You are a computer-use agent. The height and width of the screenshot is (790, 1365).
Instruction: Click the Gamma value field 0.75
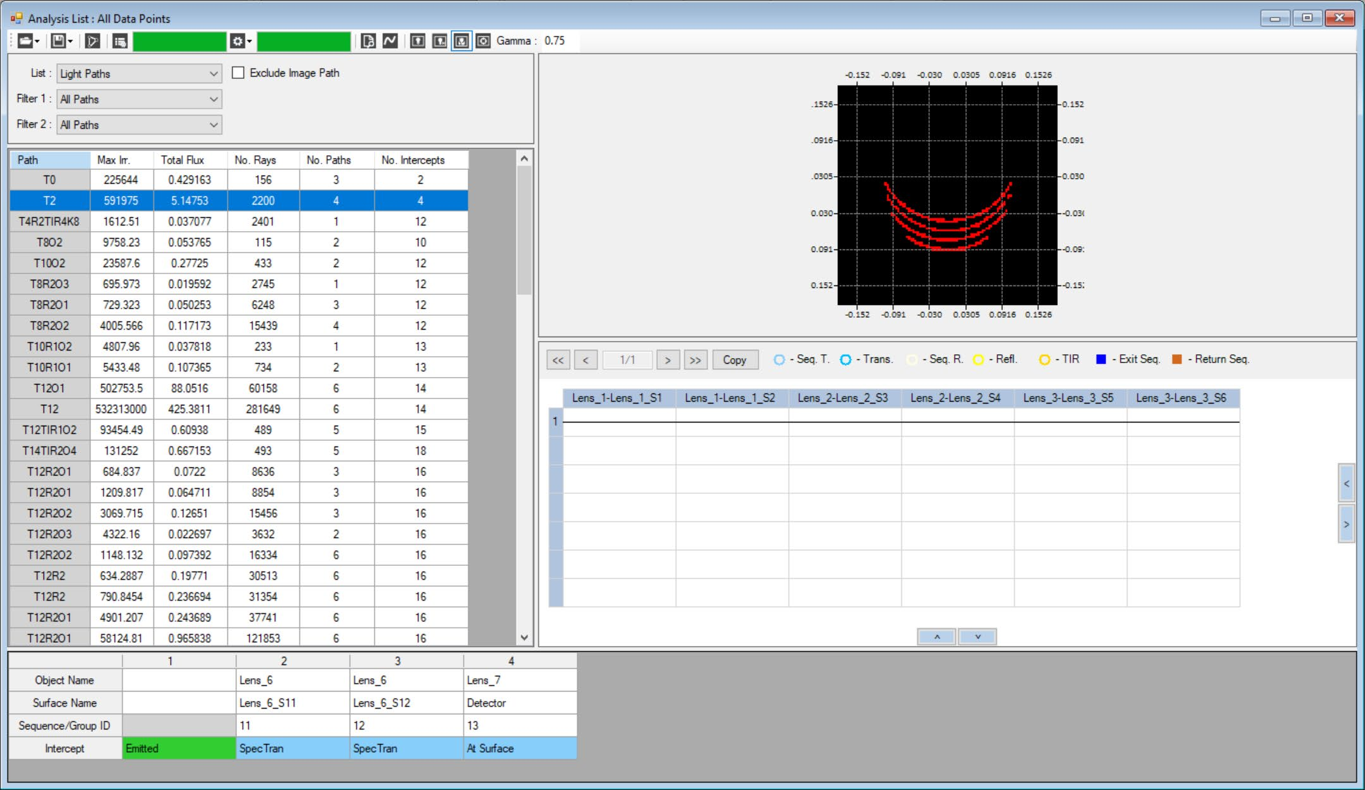coord(555,41)
